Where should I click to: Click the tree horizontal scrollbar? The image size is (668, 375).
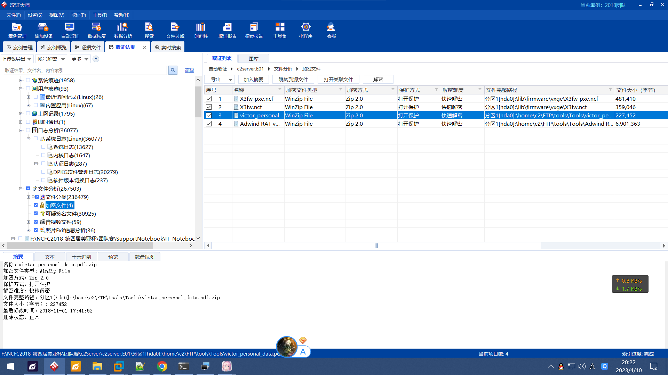click(x=80, y=245)
